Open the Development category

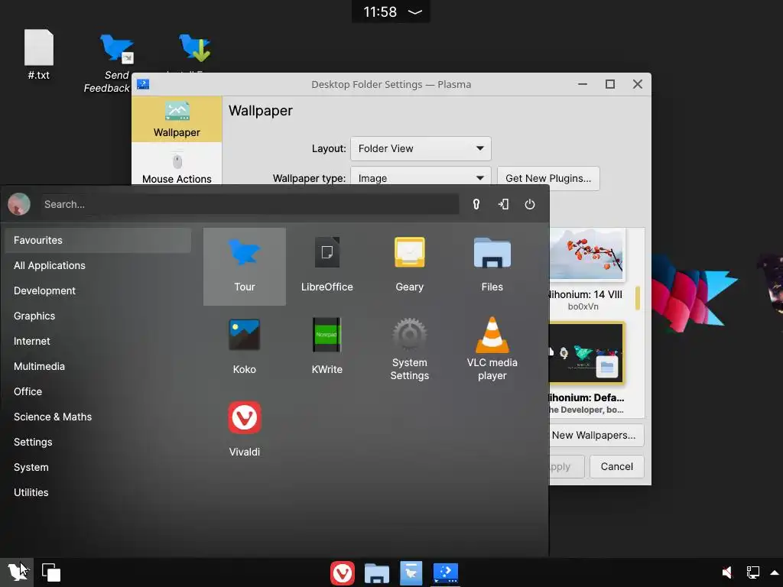click(98, 290)
